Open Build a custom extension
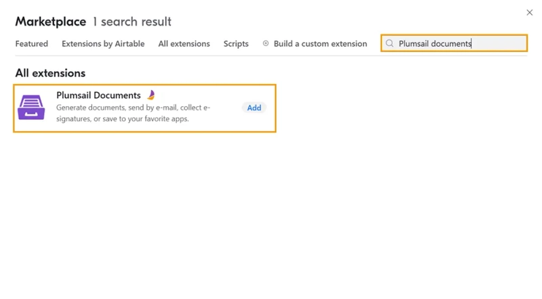542x299 pixels. pyautogui.click(x=320, y=44)
